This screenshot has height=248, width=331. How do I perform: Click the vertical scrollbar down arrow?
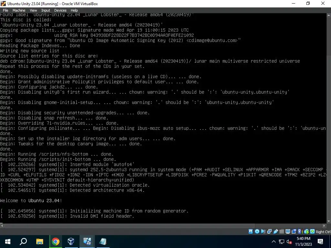tap(329, 221)
